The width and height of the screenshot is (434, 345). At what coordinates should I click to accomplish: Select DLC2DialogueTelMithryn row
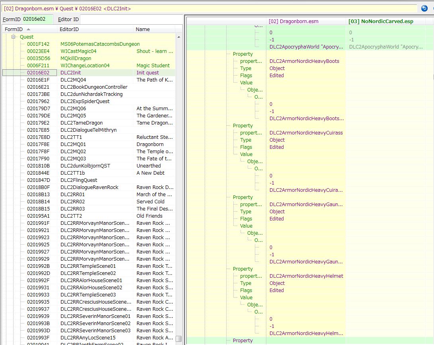(89, 130)
